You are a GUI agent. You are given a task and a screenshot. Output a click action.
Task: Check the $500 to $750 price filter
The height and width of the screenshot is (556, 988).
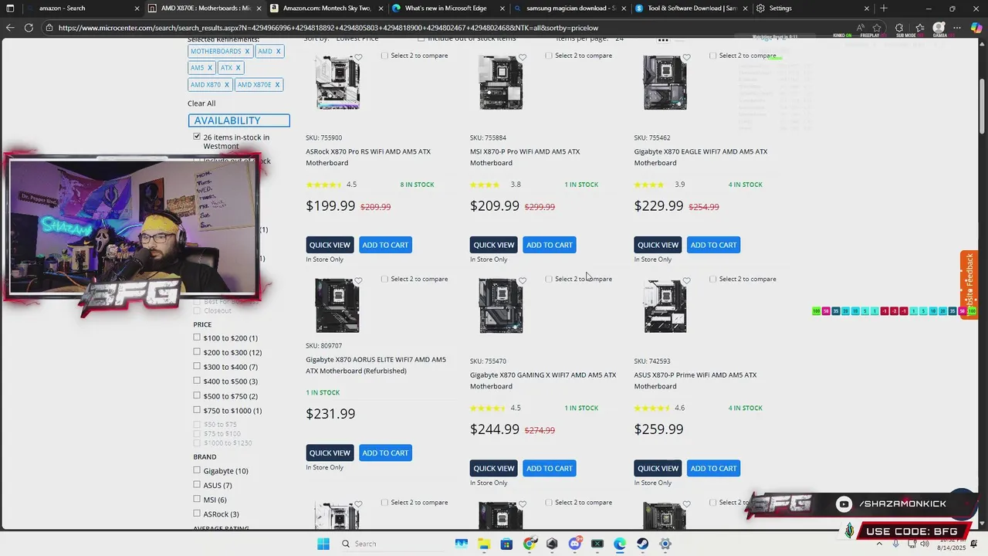(197, 395)
